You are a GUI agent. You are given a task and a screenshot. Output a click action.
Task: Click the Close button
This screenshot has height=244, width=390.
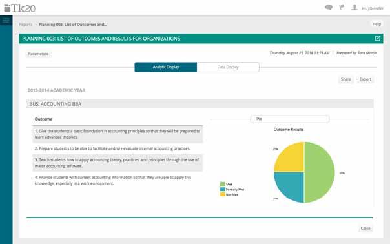pyautogui.click(x=365, y=228)
